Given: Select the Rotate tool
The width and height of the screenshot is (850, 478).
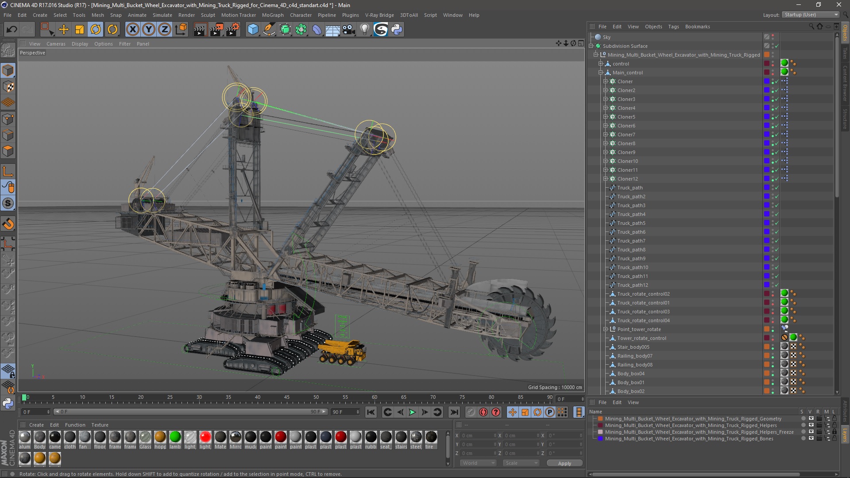Looking at the screenshot, I should 96,30.
